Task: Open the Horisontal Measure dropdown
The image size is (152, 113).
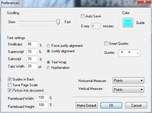Action: tap(128, 81)
